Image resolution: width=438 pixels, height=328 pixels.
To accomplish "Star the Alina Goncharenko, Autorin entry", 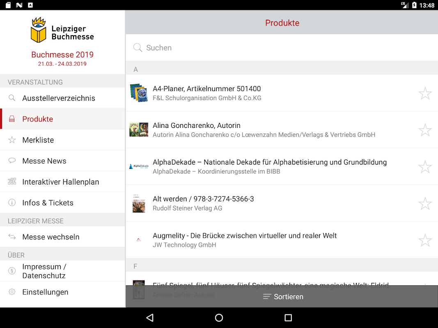I will pos(425,130).
